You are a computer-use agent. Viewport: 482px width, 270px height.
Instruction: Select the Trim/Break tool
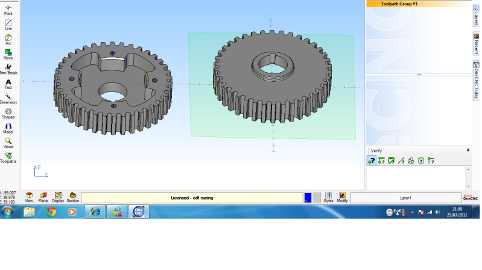(8, 69)
